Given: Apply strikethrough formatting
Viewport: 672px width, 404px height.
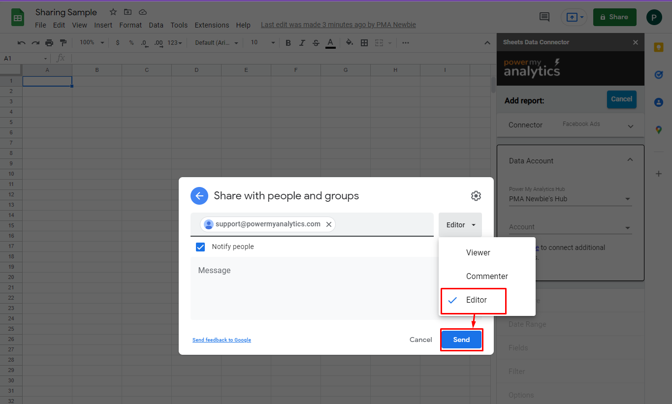Looking at the screenshot, I should pos(316,43).
